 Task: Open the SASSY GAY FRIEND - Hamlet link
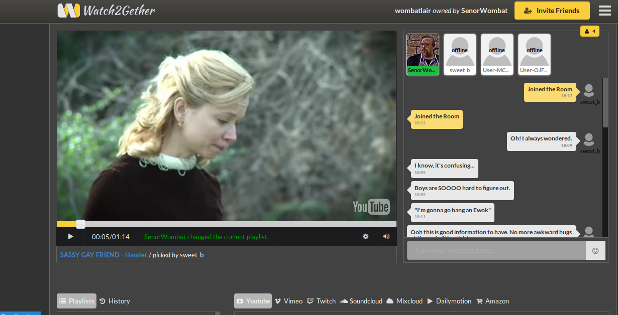click(x=104, y=255)
